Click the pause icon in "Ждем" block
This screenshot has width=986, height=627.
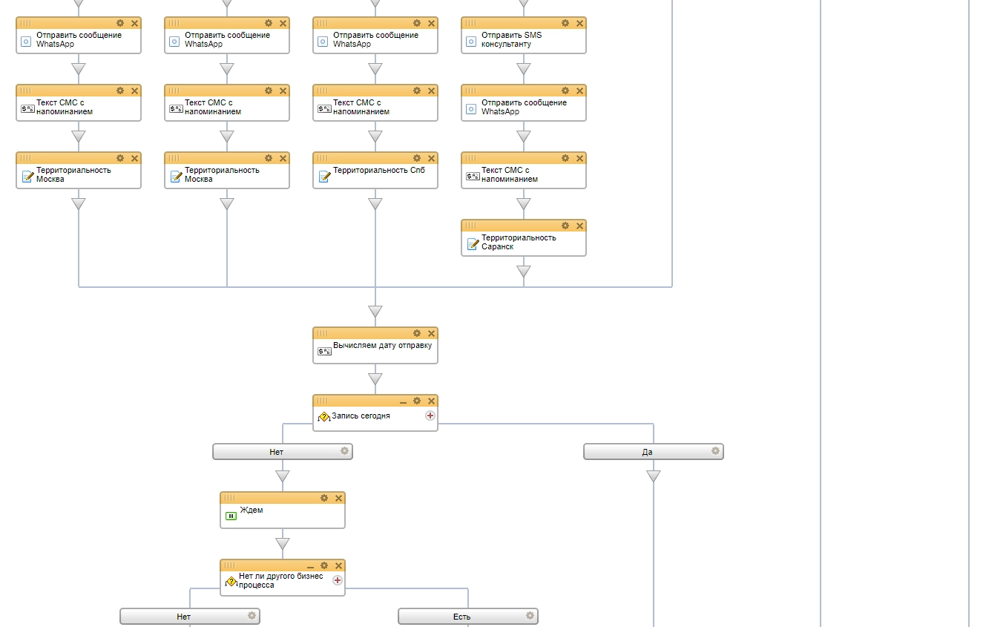(231, 516)
